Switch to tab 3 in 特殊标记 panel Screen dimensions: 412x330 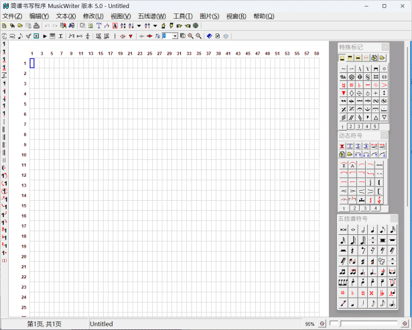pyautogui.click(x=359, y=126)
